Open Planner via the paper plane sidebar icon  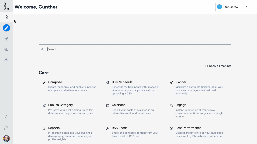6,39
